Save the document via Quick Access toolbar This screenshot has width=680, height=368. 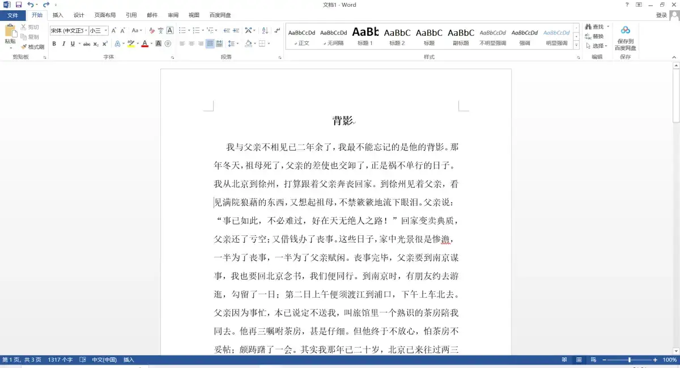tap(19, 5)
